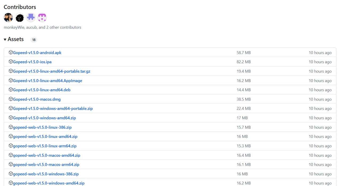Open the first contributor's photo avatar
340x186 pixels.
coord(8,17)
